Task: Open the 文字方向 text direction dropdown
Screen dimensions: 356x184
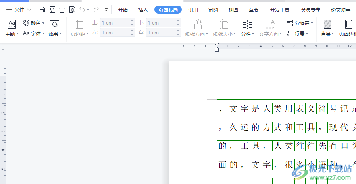Action: point(271,28)
